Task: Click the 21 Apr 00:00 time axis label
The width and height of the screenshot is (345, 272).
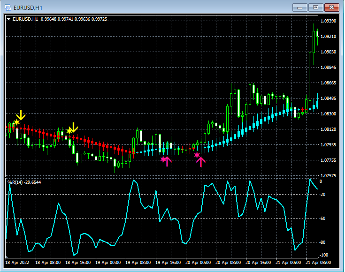Action: (x=288, y=263)
